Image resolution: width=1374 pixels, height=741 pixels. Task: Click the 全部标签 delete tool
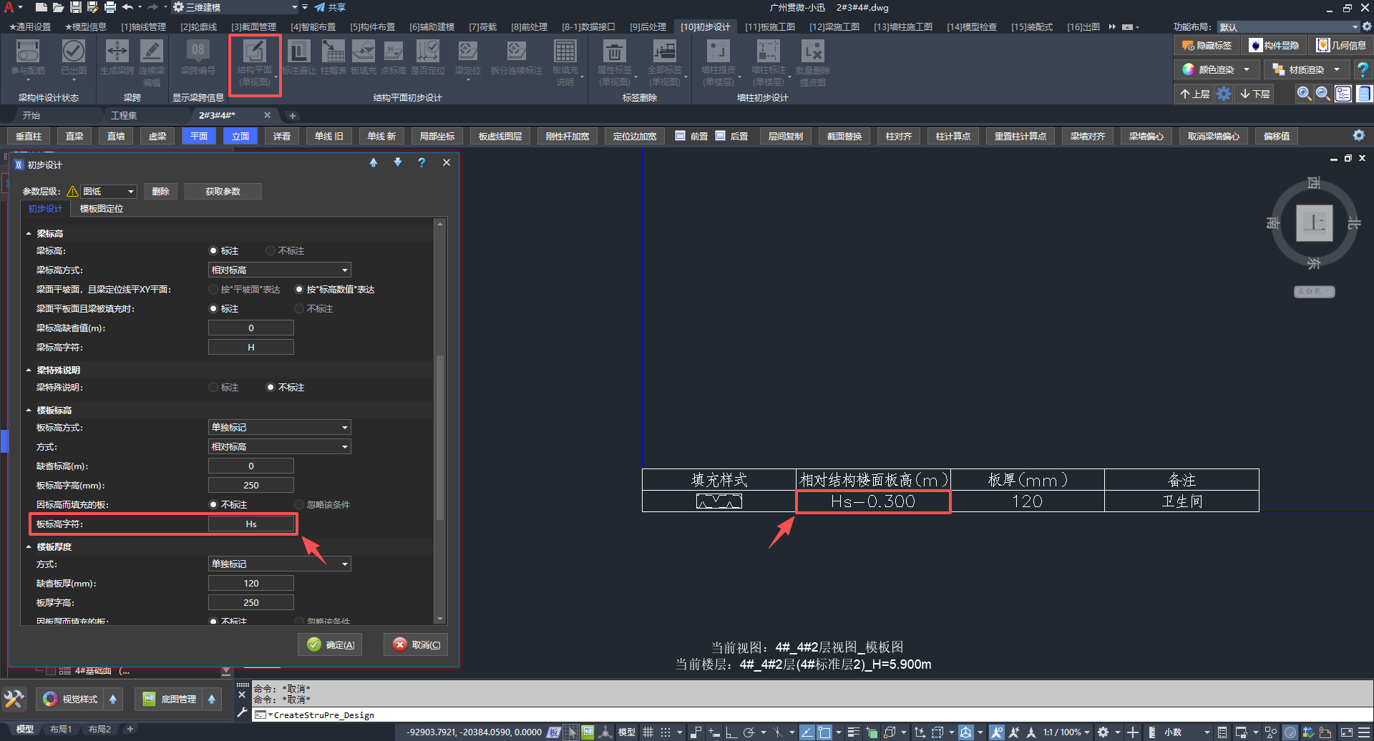[x=665, y=63]
